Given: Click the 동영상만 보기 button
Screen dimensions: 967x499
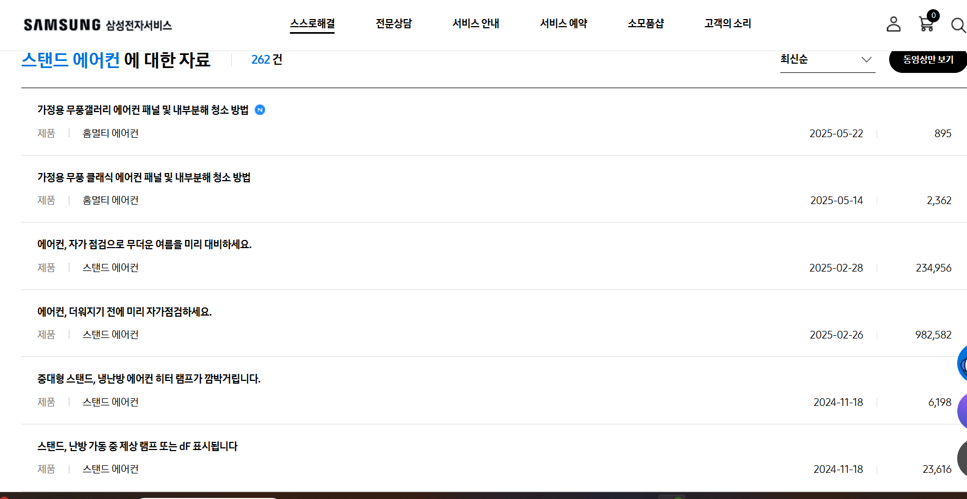Looking at the screenshot, I should pos(928,60).
